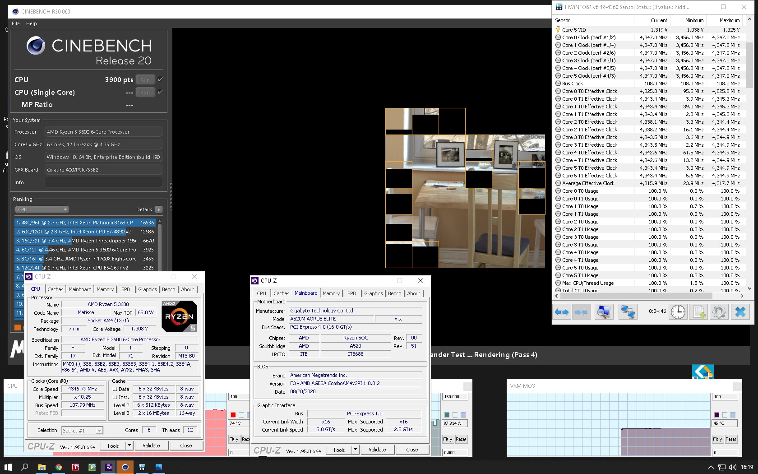Click the Core 5 VID lightning sensor icon
This screenshot has width=758, height=474.
coord(558,30)
